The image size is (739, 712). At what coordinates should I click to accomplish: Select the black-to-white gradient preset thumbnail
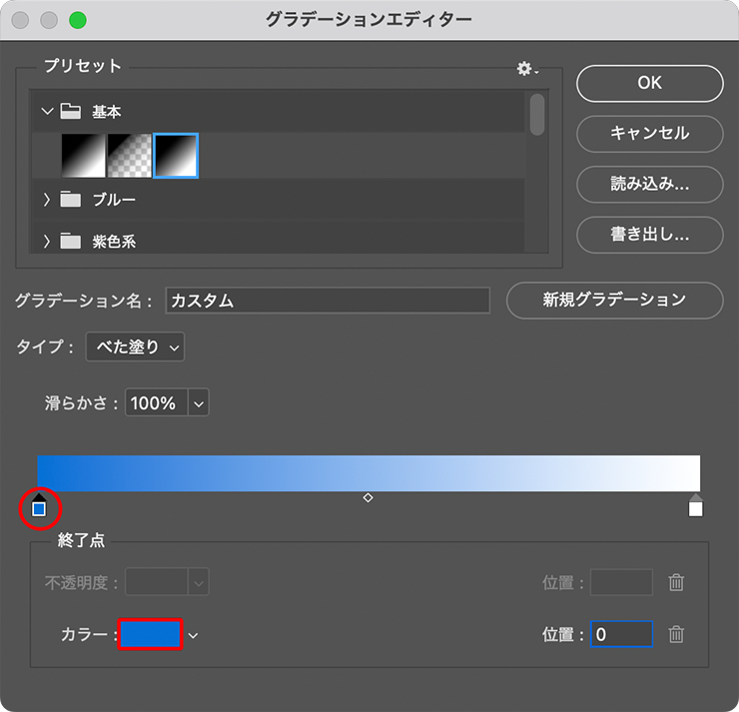tap(83, 156)
